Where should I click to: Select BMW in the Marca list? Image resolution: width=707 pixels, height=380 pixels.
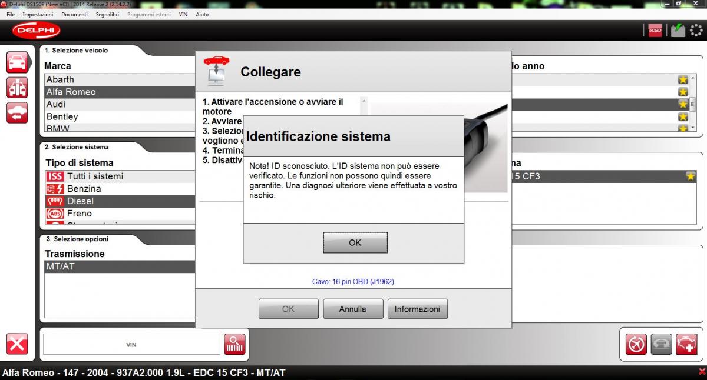click(x=120, y=128)
